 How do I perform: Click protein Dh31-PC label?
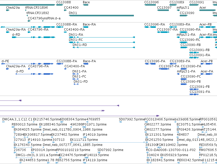pos(79,77)
